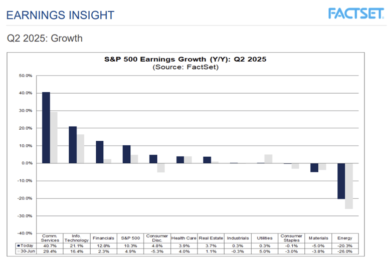Click the dark Energy bar below zero
391x262 pixels.
341,181
